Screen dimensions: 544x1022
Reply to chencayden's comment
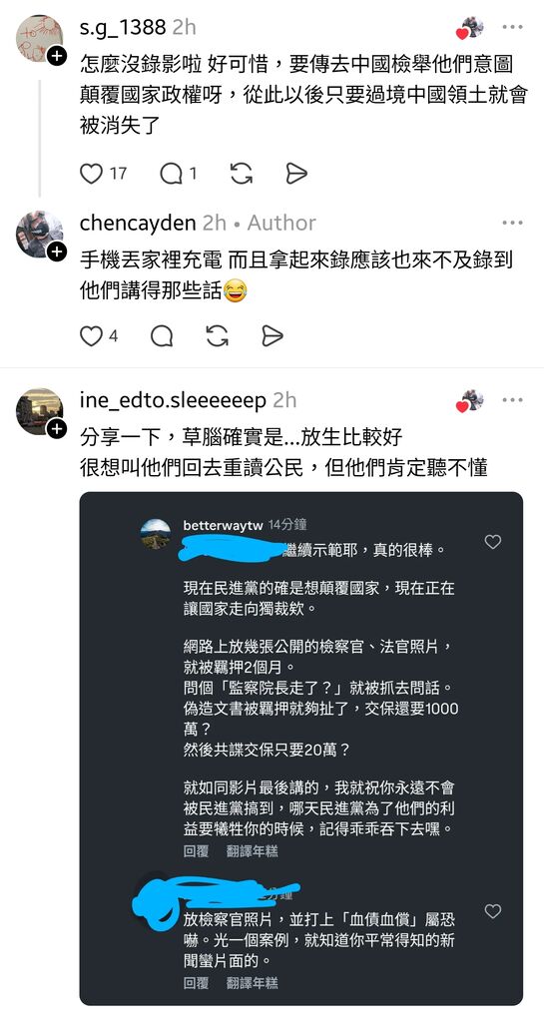tap(162, 335)
